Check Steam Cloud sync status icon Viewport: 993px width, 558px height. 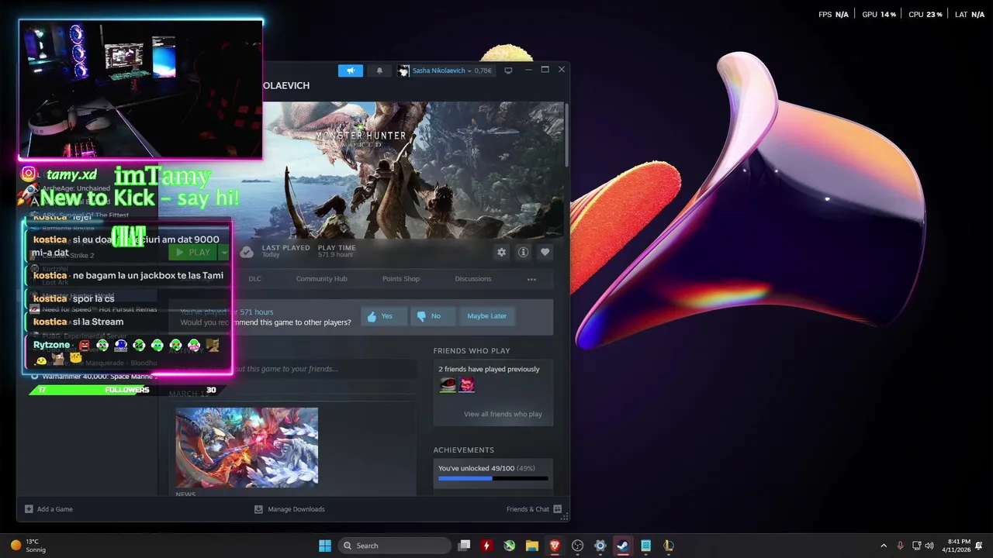(x=246, y=252)
